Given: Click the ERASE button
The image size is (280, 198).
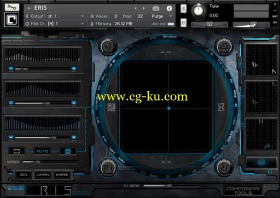Looking at the screenshot, I should point(62,174).
